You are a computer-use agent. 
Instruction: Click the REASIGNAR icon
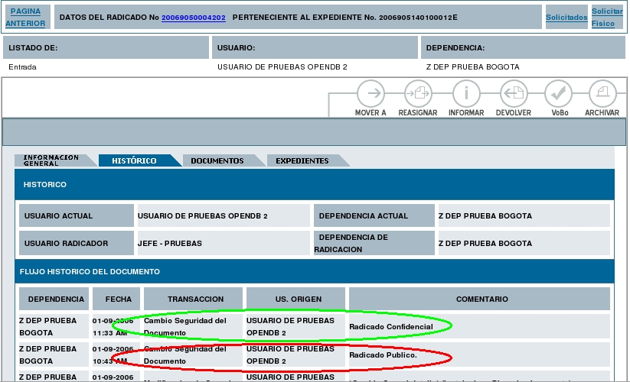418,93
